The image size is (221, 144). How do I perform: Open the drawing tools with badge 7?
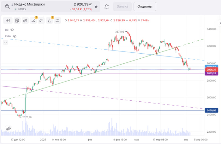[33, 21]
